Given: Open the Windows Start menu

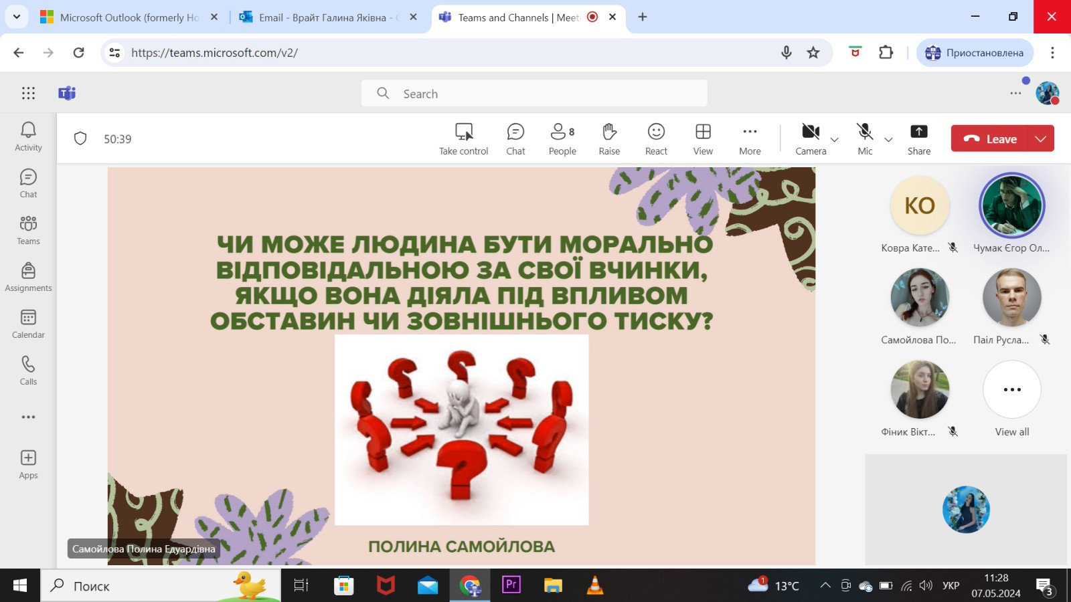Looking at the screenshot, I should [x=20, y=586].
